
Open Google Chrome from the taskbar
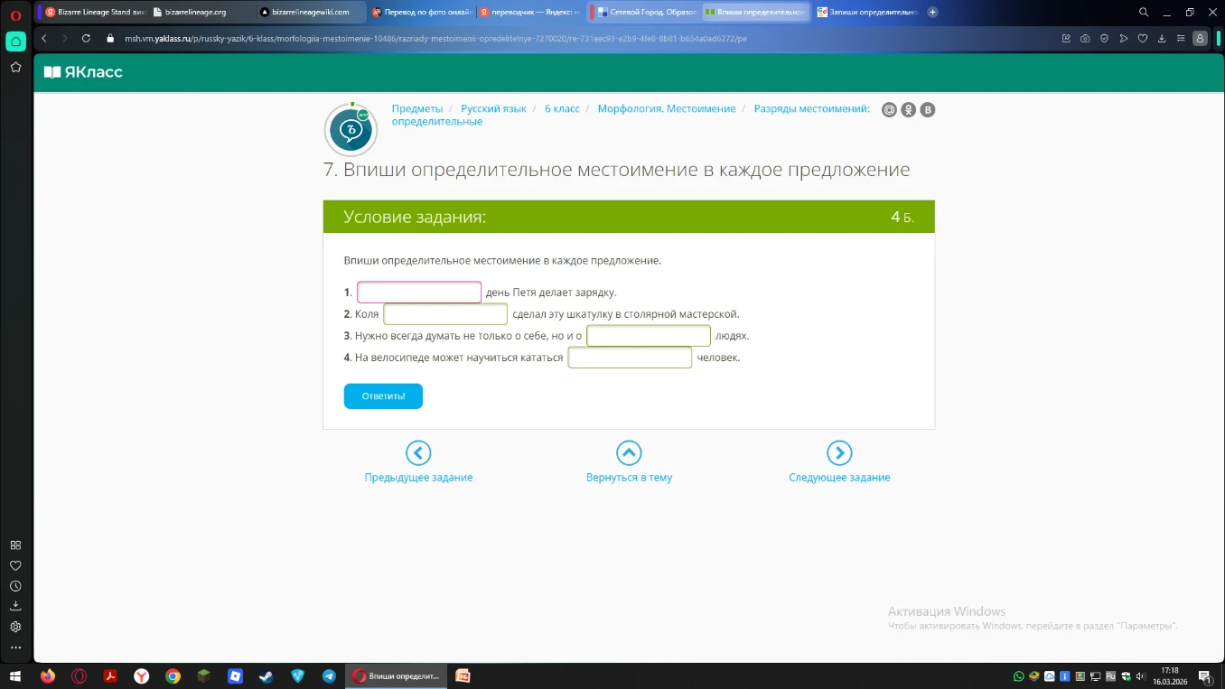173,675
